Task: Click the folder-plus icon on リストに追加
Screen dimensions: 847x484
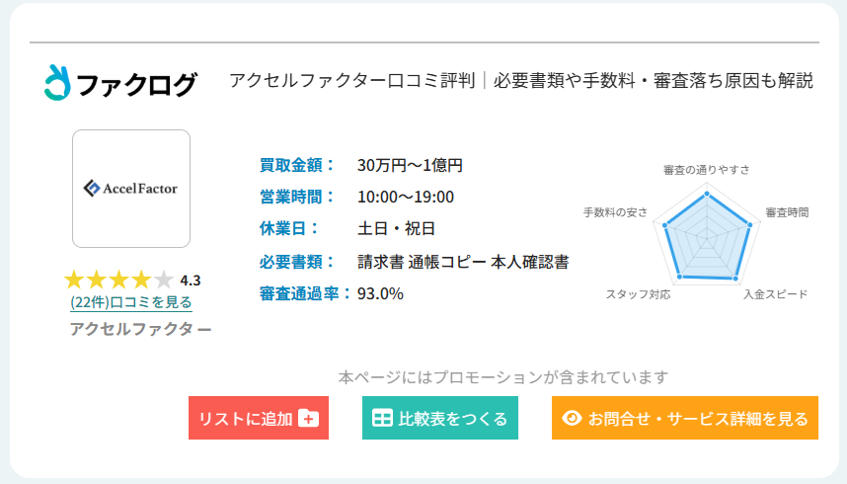Action: 308,418
